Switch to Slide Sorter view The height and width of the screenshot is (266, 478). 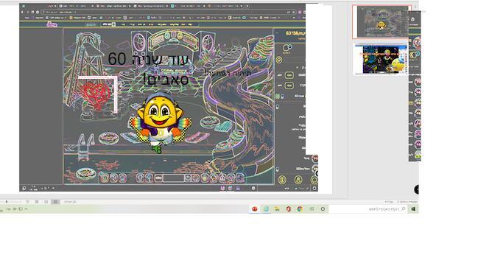coord(46,202)
